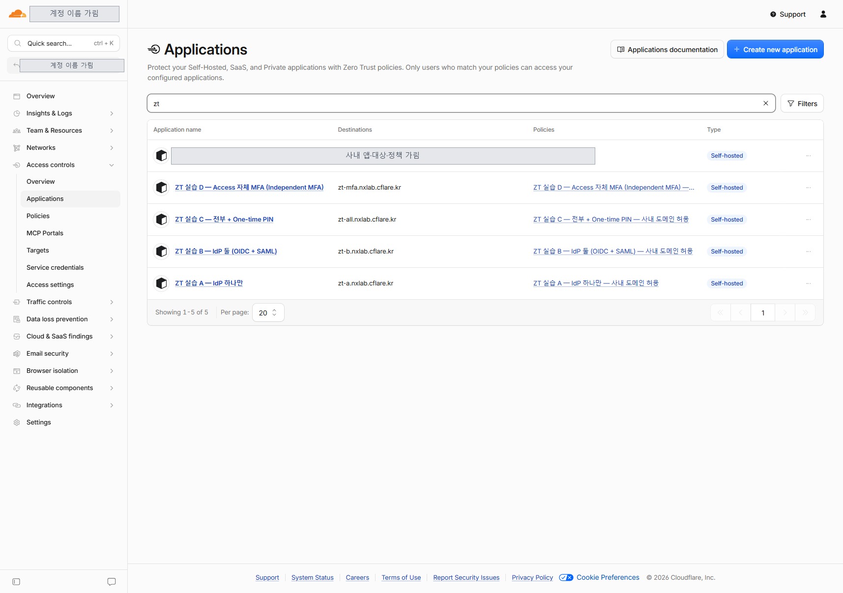Screen dimensions: 843x593
Task: Open ZT 실습 C 전부 + One-time PIN application
Action: [224, 220]
